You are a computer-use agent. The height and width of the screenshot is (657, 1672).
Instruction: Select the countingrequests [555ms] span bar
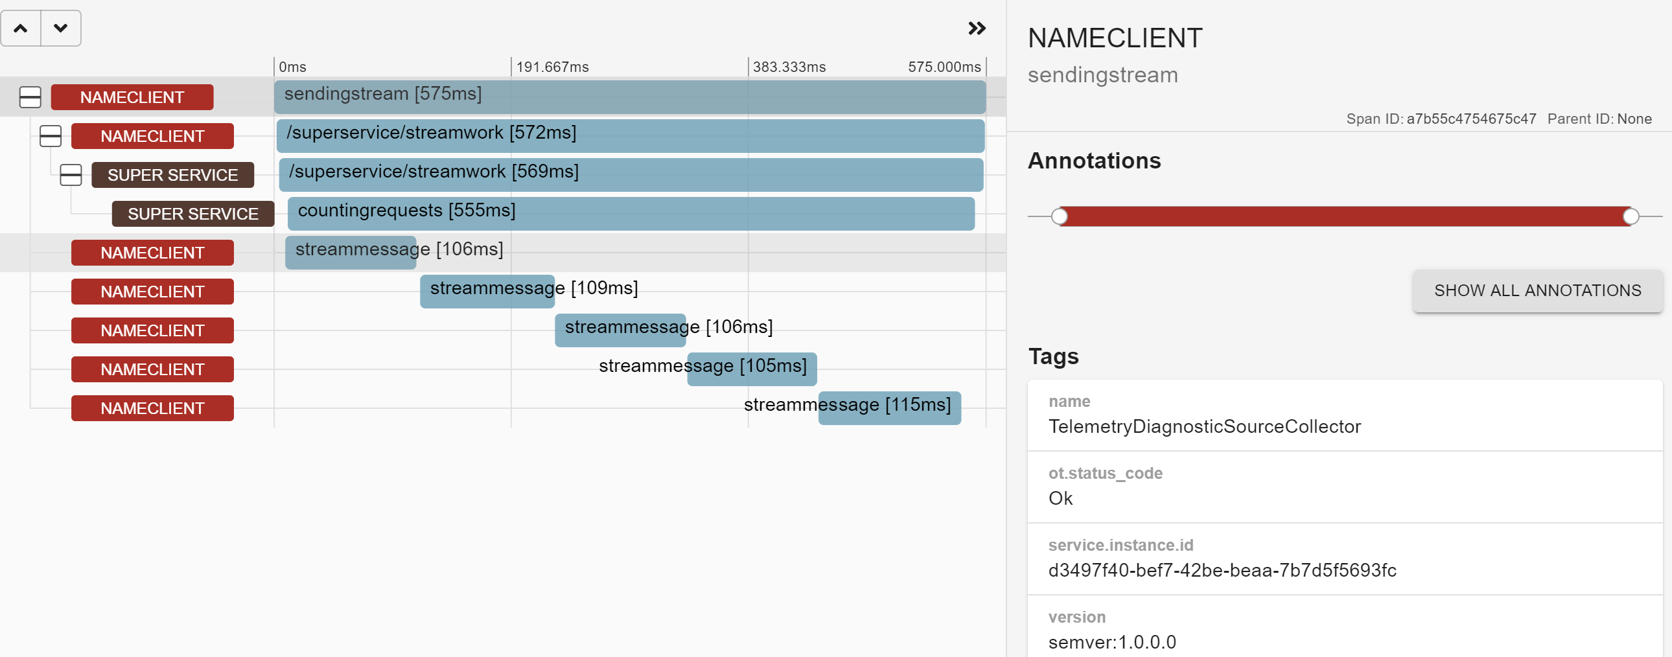631,214
